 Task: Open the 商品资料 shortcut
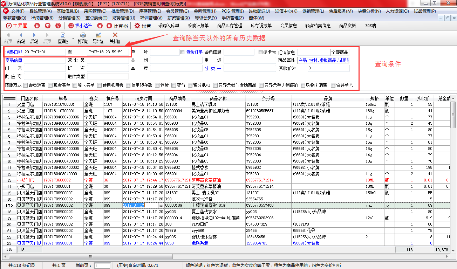click(348, 26)
